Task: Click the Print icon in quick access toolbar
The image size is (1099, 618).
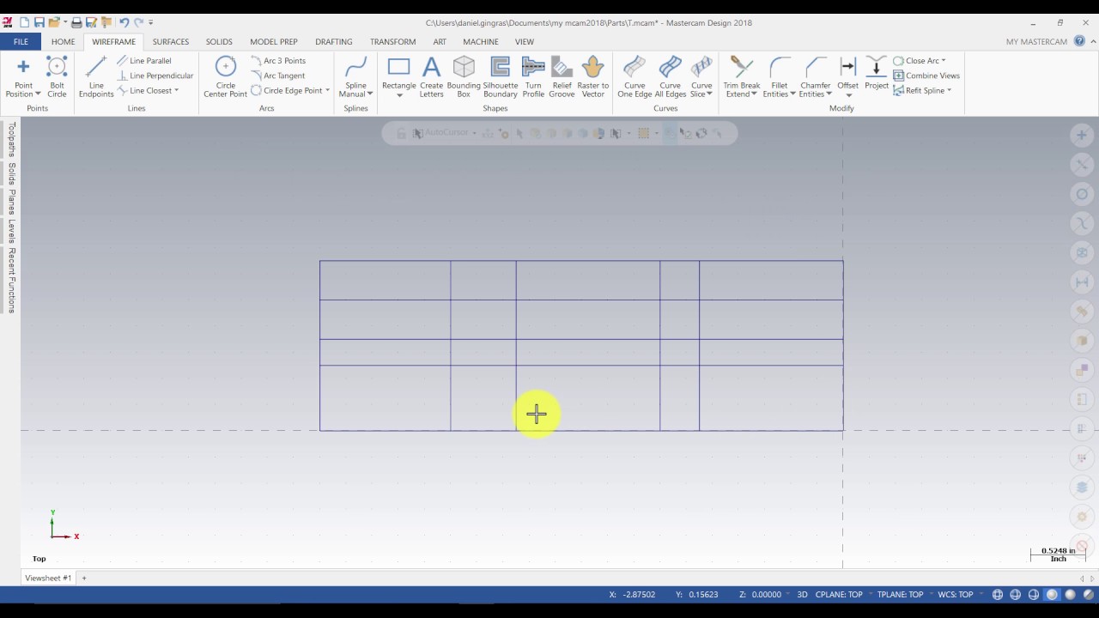Action: (x=76, y=22)
